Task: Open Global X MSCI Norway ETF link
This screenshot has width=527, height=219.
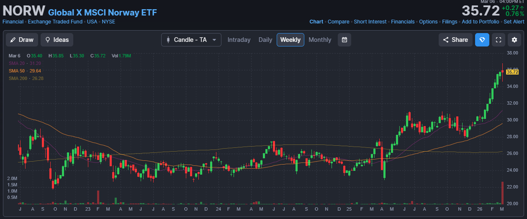Action: pyautogui.click(x=103, y=13)
